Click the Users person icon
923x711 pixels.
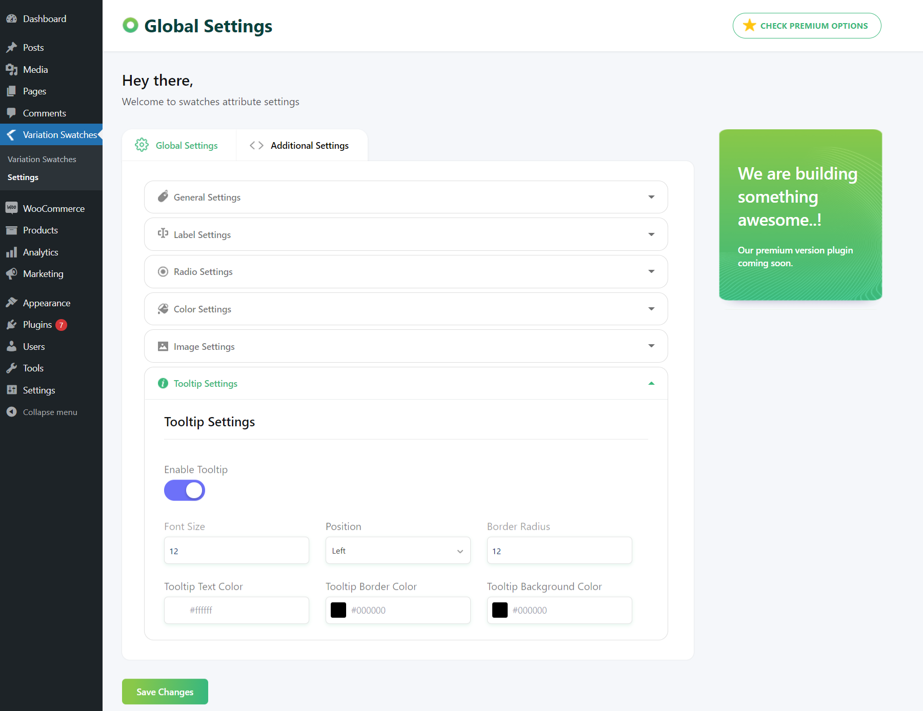click(11, 347)
